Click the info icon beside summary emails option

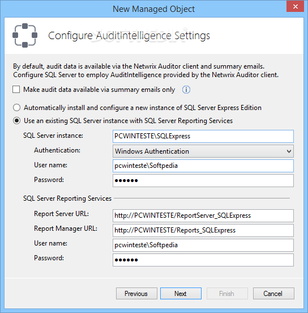[186, 90]
